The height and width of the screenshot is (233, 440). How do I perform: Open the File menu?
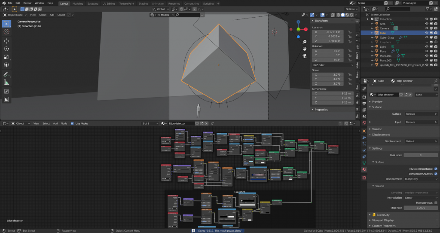click(10, 3)
